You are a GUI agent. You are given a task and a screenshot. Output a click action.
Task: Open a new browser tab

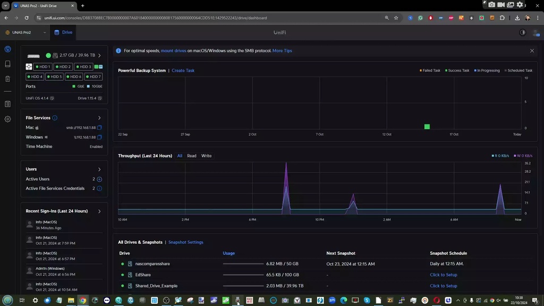pyautogui.click(x=82, y=5)
